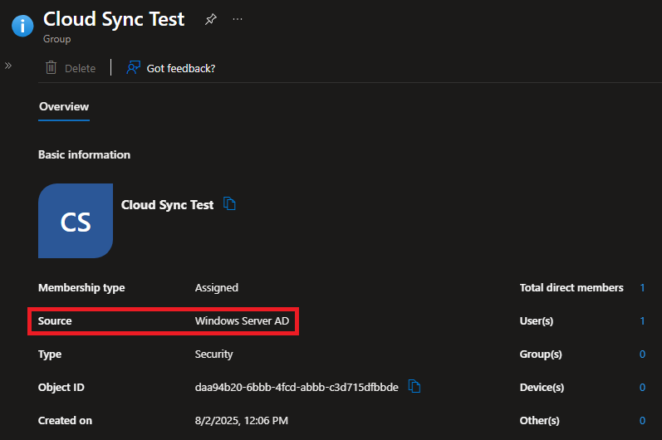Click the Object ID label
Viewport: 662px width, 440px height.
[61, 387]
